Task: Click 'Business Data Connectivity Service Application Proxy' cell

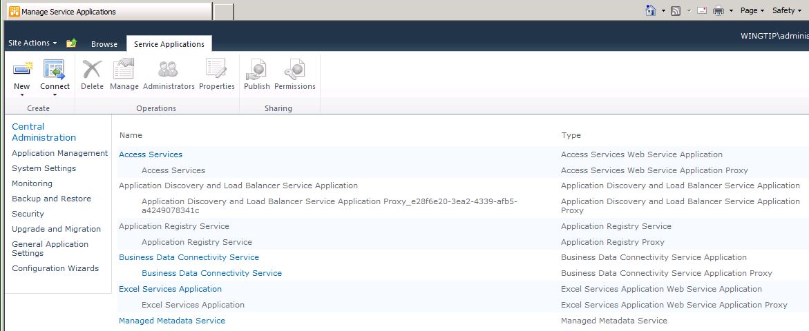Action: pyautogui.click(x=667, y=273)
